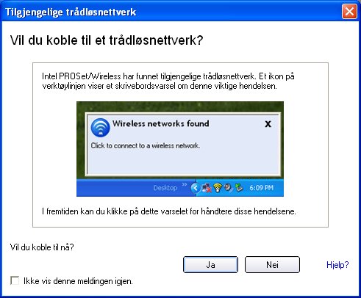Enable Ikke vis denne meldingen igjen checkbox
361x298 pixels.
pos(15,280)
